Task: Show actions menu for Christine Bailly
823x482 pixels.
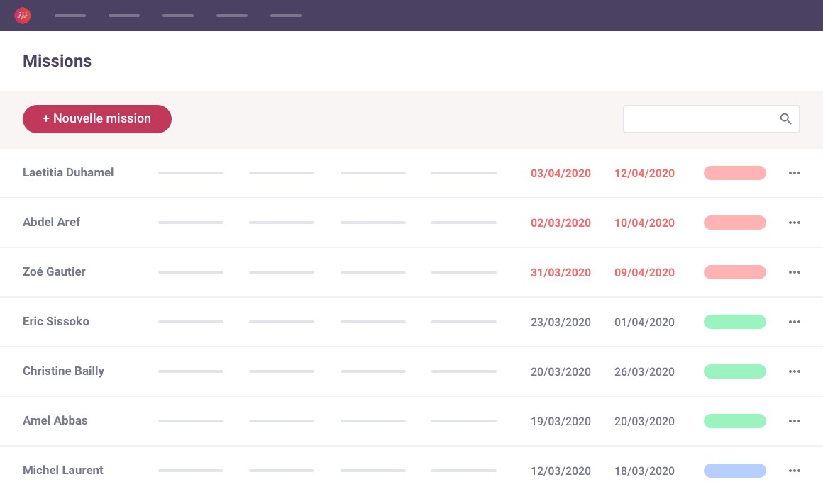Action: click(x=794, y=371)
